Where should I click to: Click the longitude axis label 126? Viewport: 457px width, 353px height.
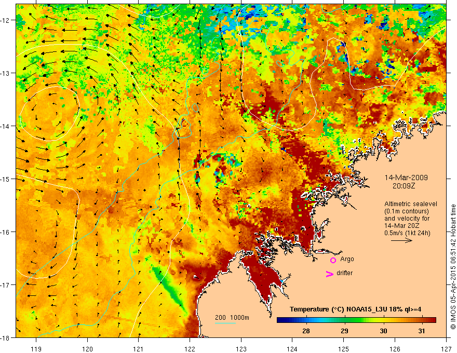tap(395, 349)
